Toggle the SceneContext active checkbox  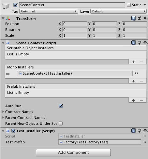[15, 5]
